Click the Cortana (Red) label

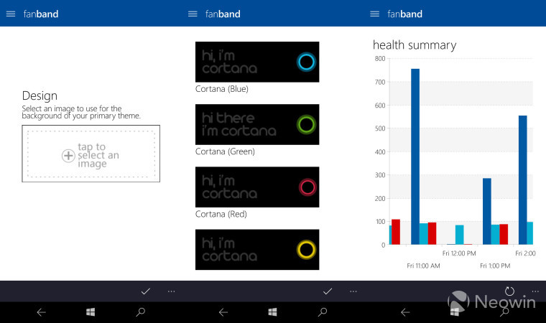(221, 214)
